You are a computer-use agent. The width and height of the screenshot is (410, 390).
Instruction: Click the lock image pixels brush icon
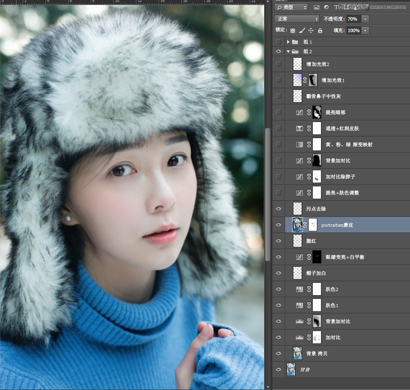click(302, 31)
